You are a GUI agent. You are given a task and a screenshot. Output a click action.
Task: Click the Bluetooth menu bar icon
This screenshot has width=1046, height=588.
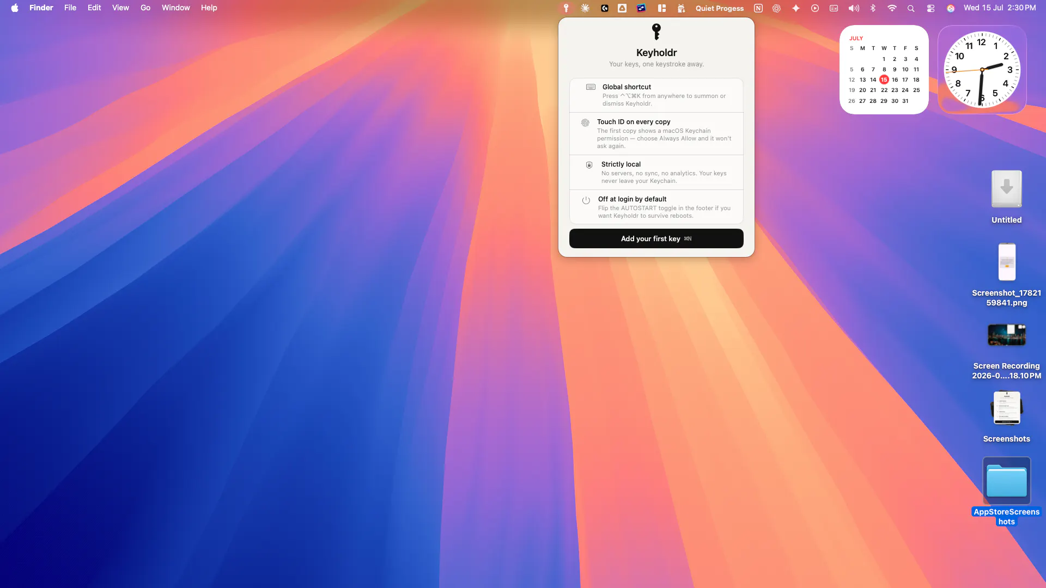pos(873,8)
